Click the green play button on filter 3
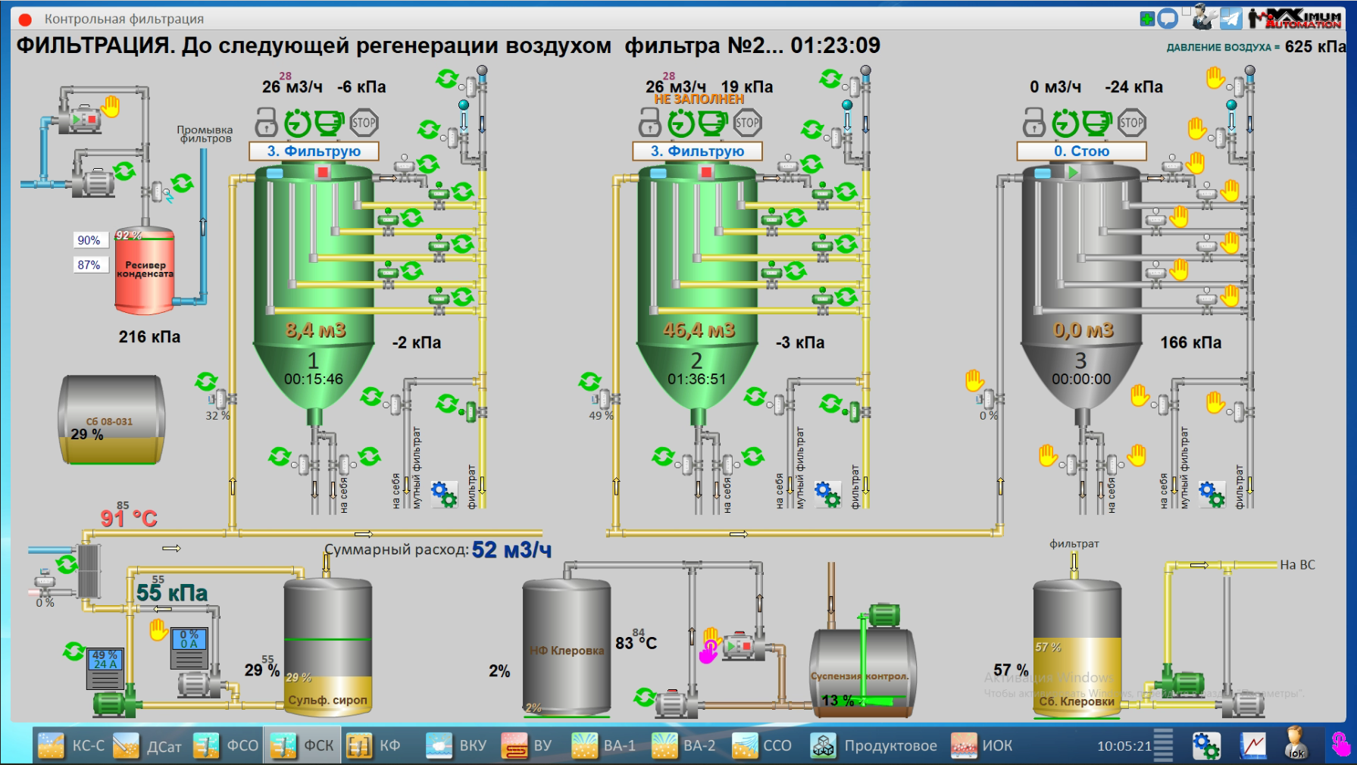This screenshot has width=1357, height=765. coord(1073,173)
